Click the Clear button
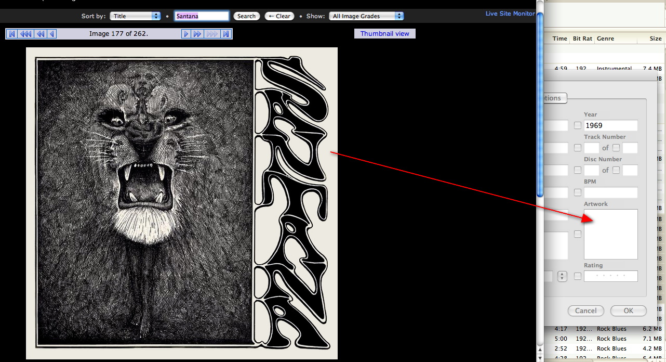Image resolution: width=666 pixels, height=362 pixels. point(279,16)
